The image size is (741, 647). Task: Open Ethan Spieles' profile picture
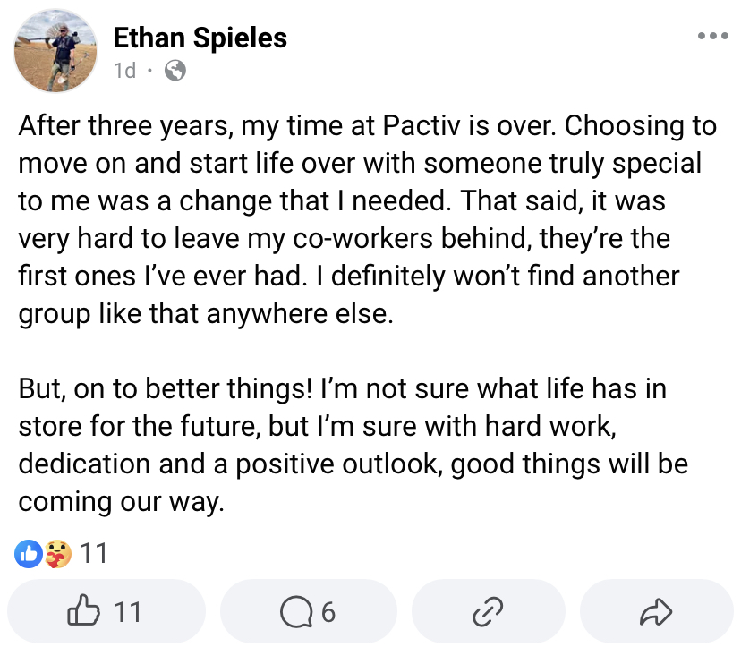click(55, 51)
